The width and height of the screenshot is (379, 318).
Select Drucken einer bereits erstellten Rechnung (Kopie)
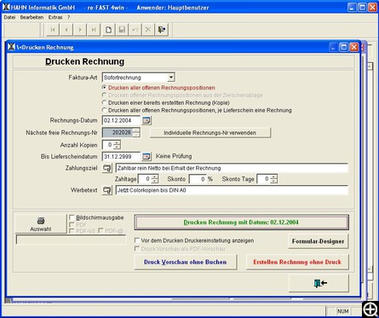pos(105,102)
